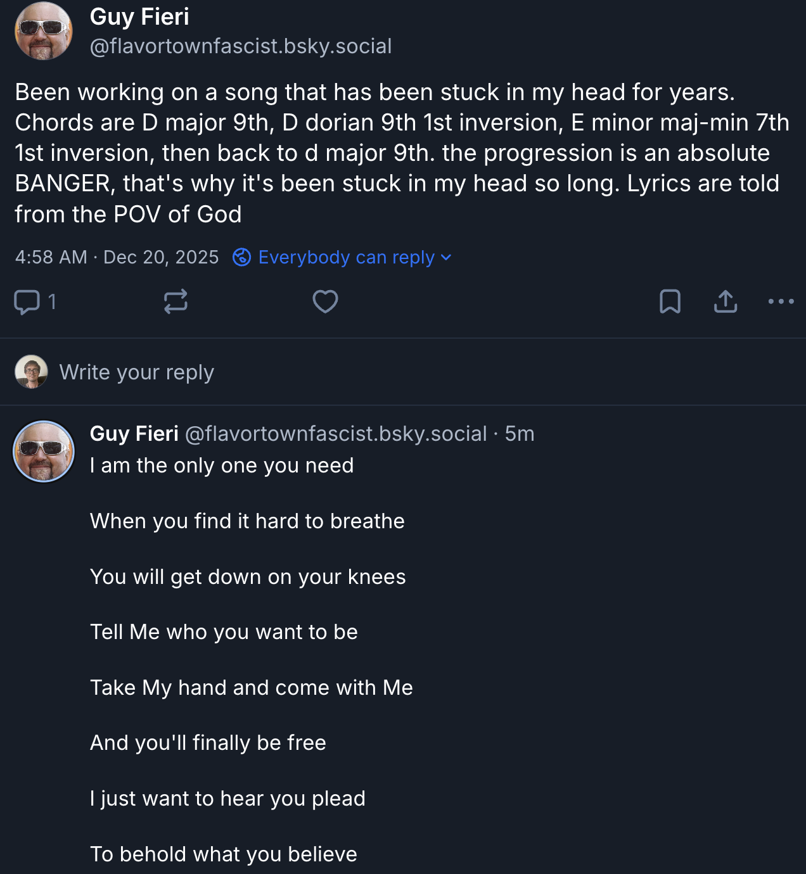Click the reply's @flavortownfascist.bsky.social handle
806x874 pixels.
pos(336,434)
